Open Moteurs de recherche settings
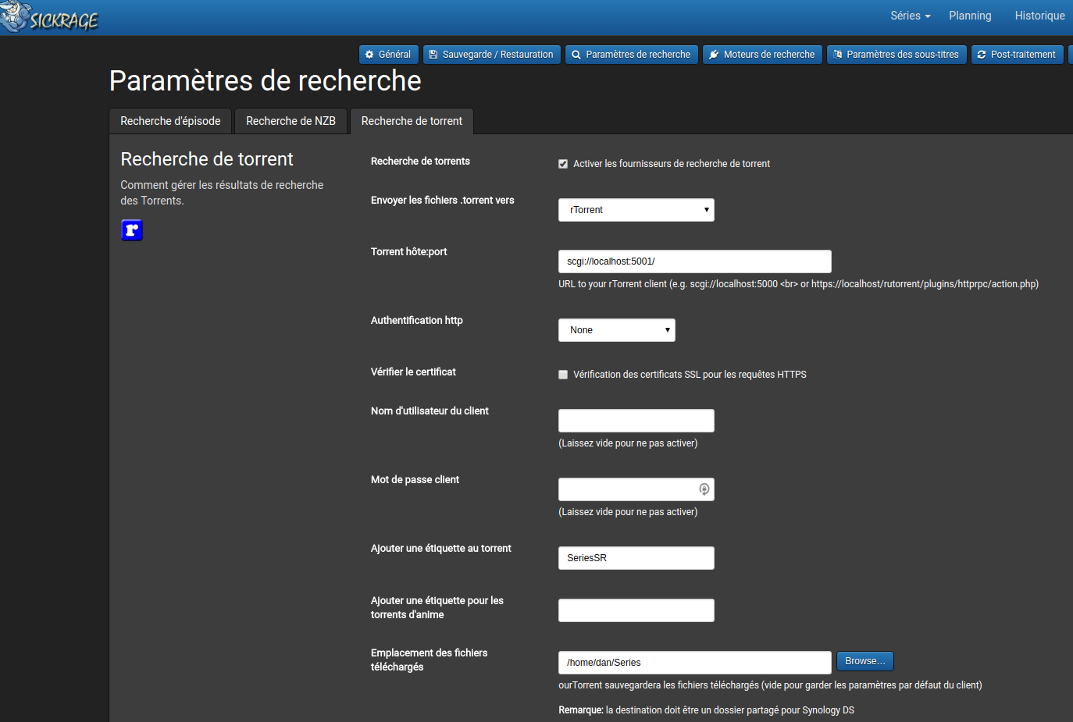Viewport: 1073px width, 722px height. pos(762,55)
